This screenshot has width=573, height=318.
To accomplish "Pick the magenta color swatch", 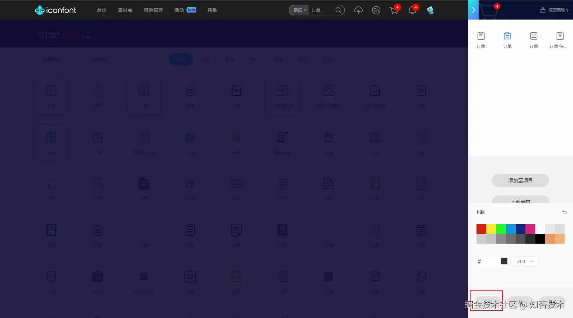I will coord(530,229).
